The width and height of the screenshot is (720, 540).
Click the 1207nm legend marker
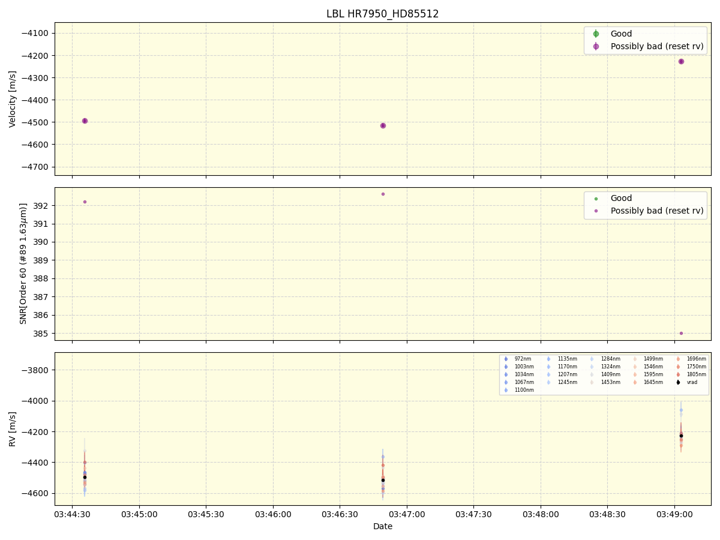click(549, 374)
